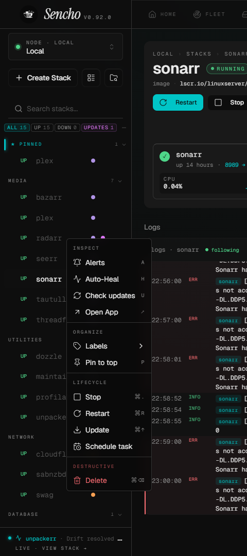Click the STACKS breadcrumb
This screenshot has width=247, height=556.
199,54
